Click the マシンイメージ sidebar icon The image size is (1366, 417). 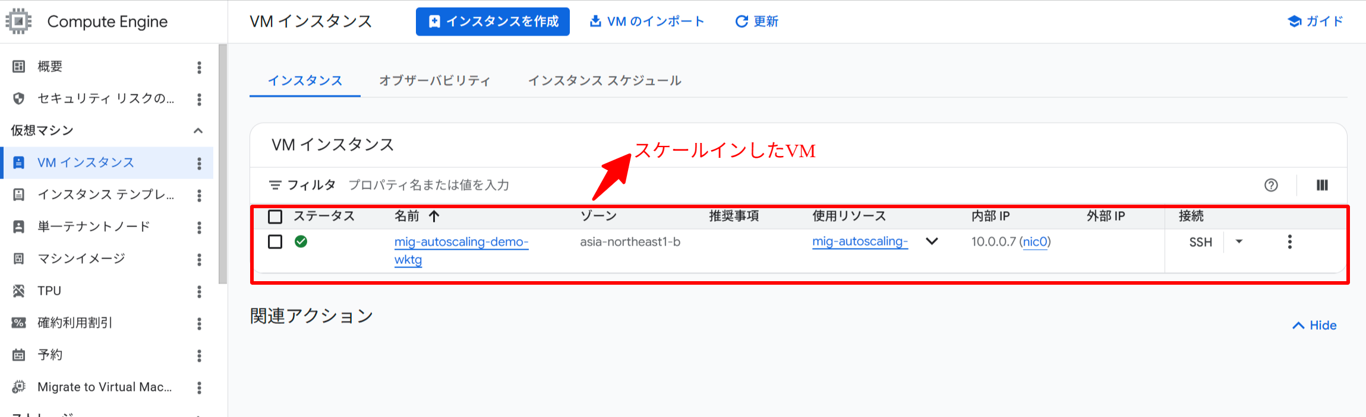(19, 259)
